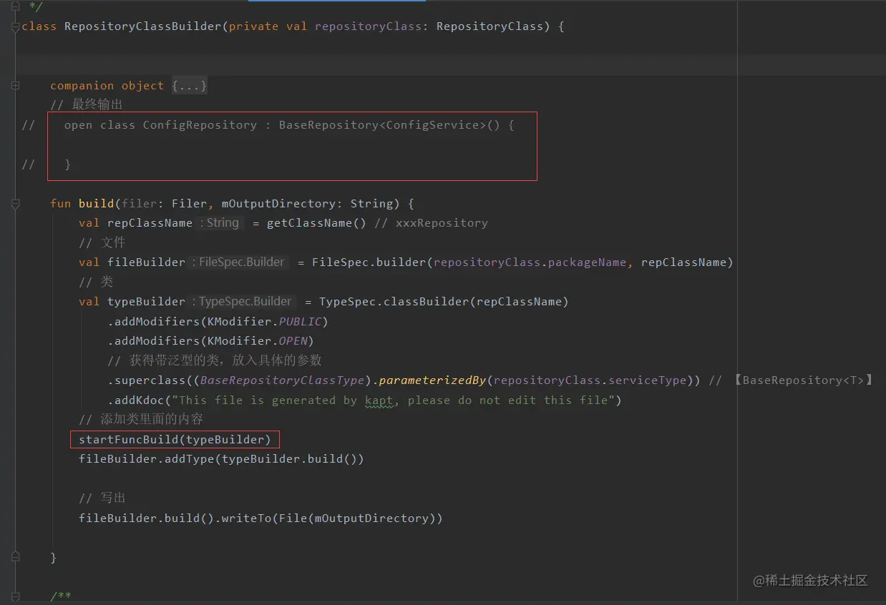This screenshot has height=605, width=886.
Task: Click the TypeSpec.Builder inlay type hint
Action: pyautogui.click(x=242, y=302)
